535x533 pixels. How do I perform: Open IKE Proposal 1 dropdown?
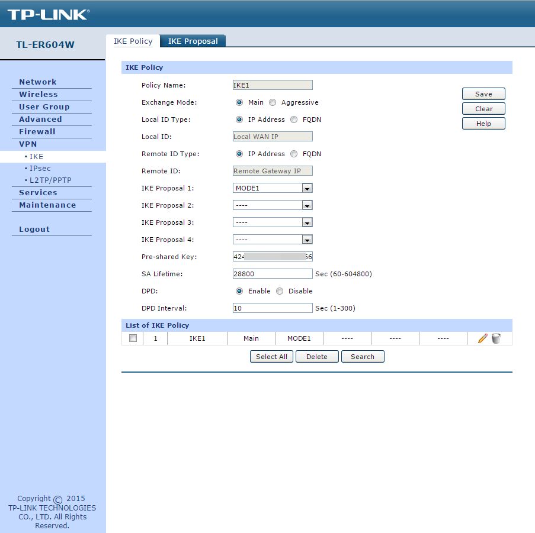tap(273, 188)
